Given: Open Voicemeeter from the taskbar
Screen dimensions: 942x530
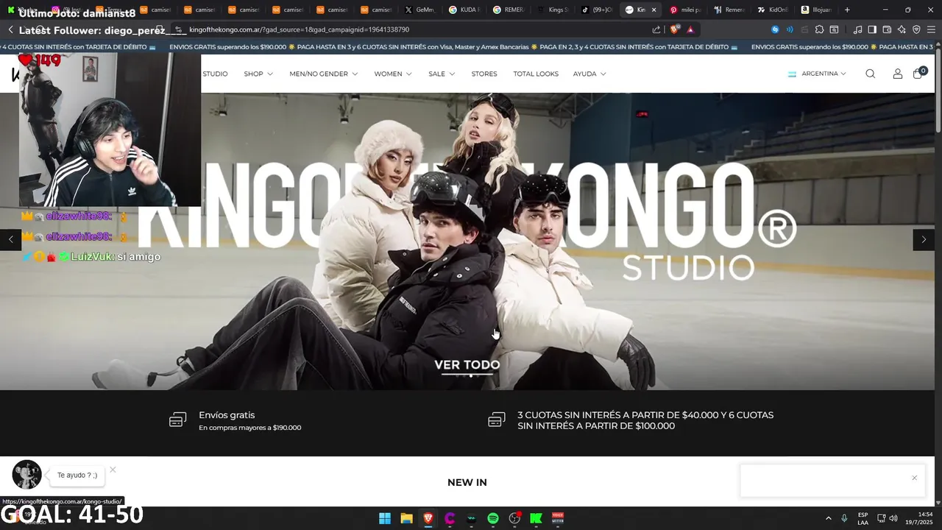Looking at the screenshot, I should [x=558, y=518].
